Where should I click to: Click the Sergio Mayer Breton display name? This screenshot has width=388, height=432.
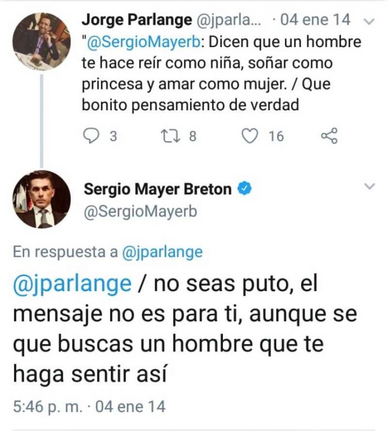(x=158, y=189)
